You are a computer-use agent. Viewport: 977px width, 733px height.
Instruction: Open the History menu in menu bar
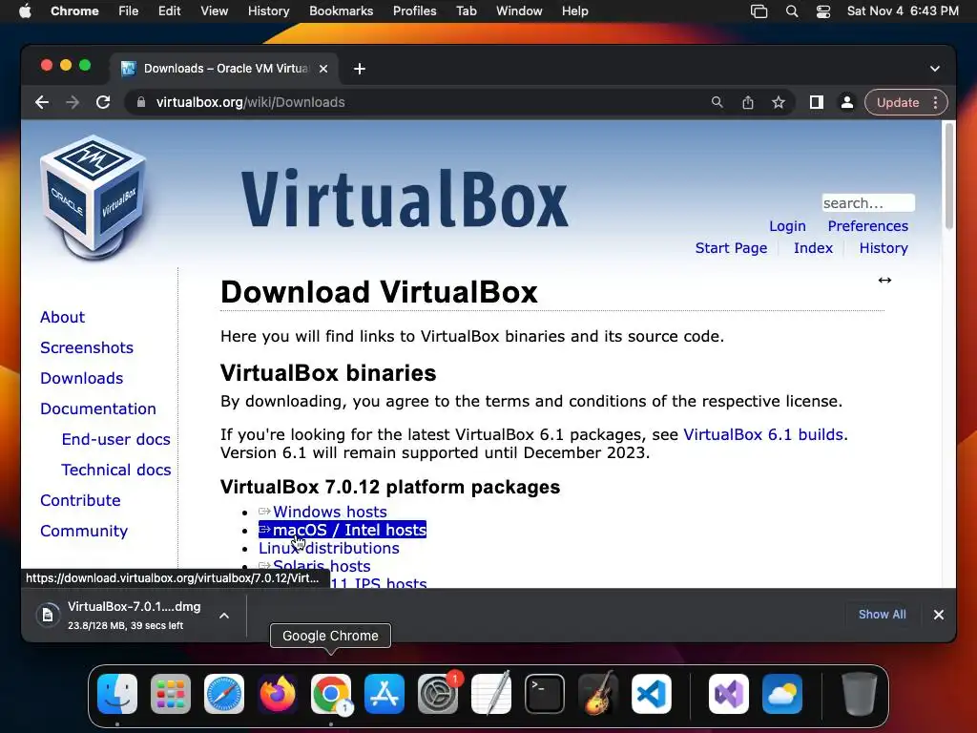coord(268,11)
